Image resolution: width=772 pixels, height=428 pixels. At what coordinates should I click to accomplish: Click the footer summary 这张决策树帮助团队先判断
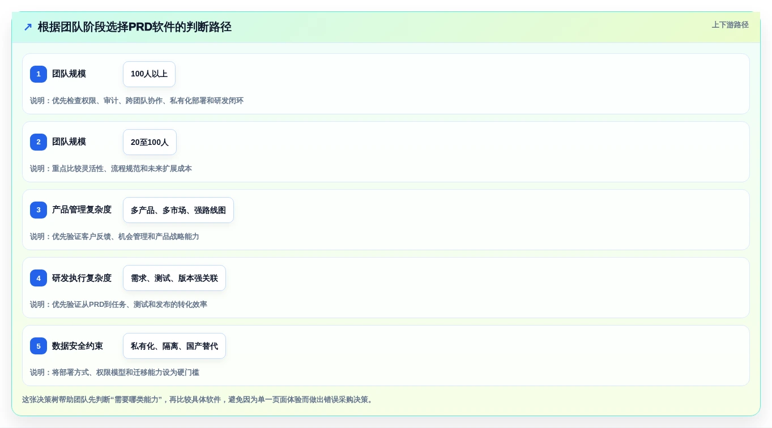coord(198,400)
